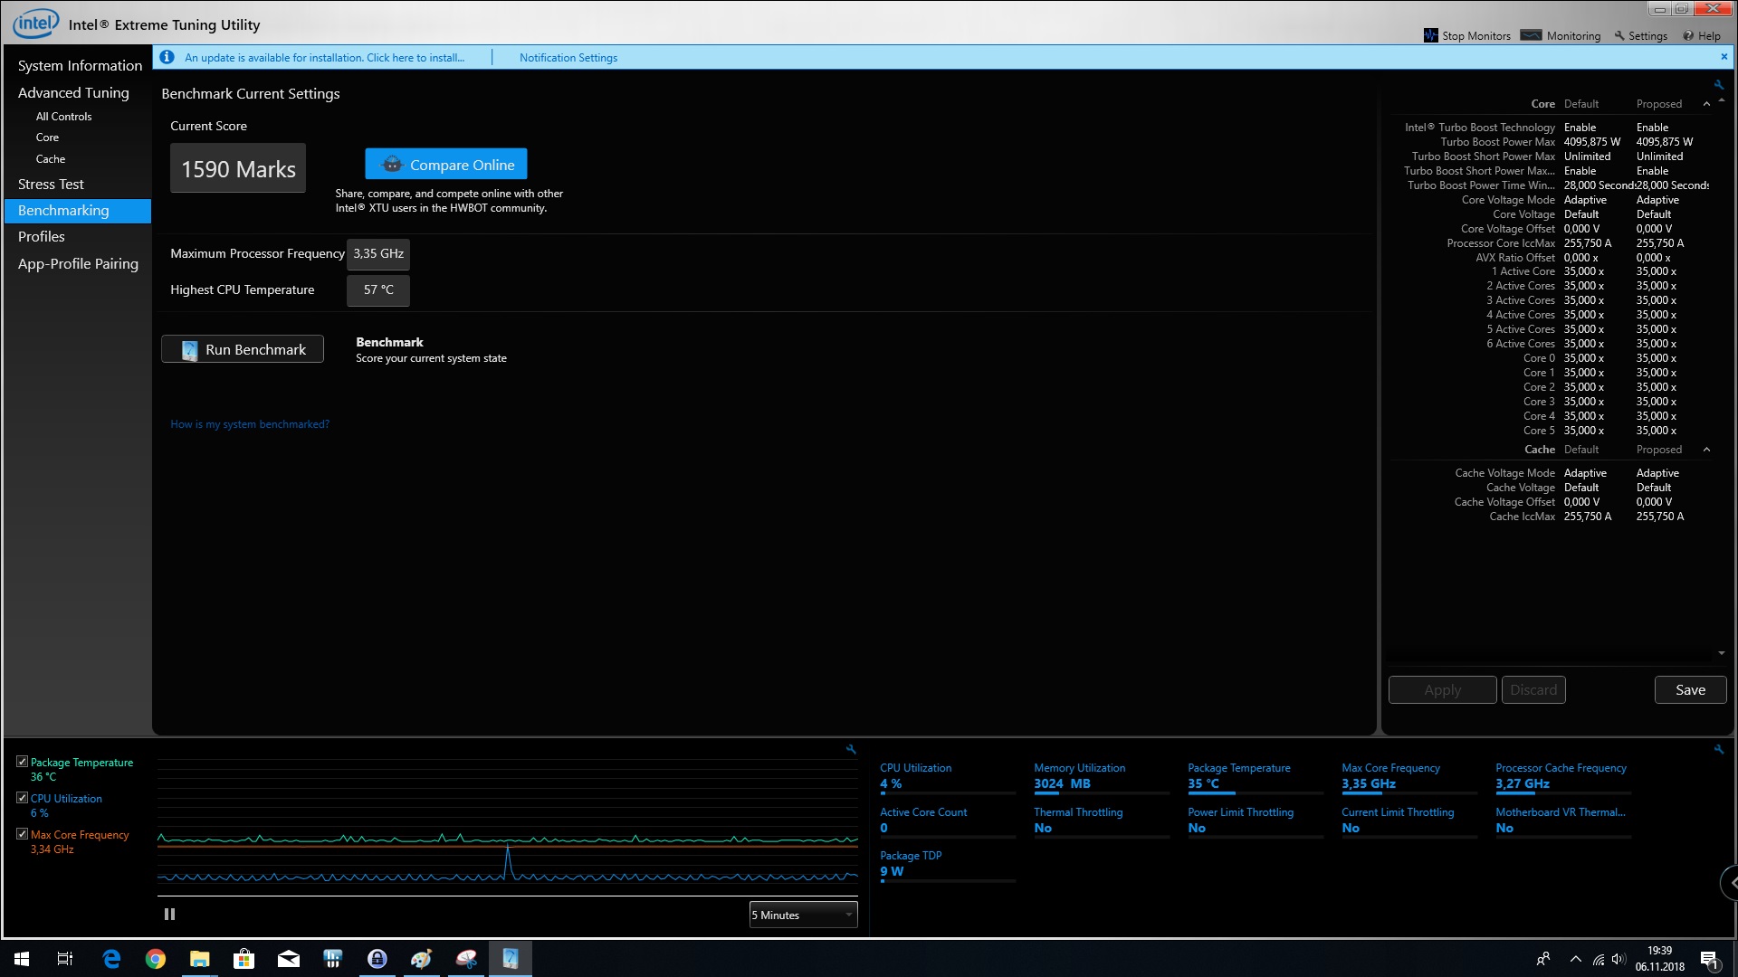Toggle the CPU Utilization checkbox

22,798
